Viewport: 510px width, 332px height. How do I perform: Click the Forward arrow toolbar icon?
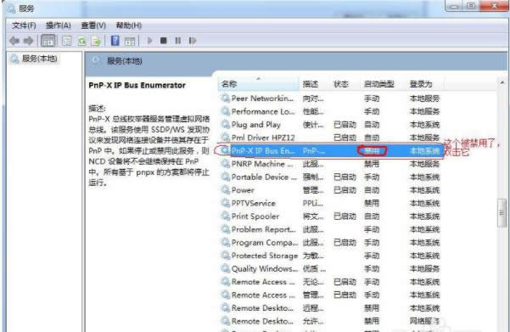[x=28, y=41]
